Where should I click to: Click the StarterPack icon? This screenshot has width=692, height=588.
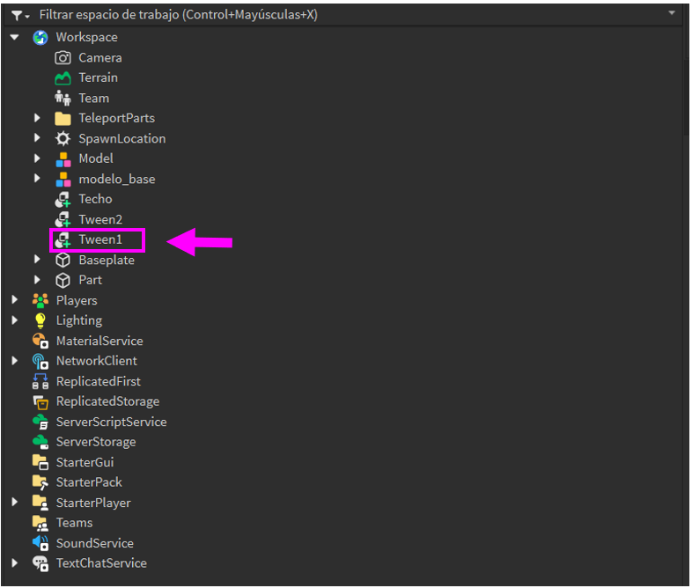pyautogui.click(x=40, y=482)
